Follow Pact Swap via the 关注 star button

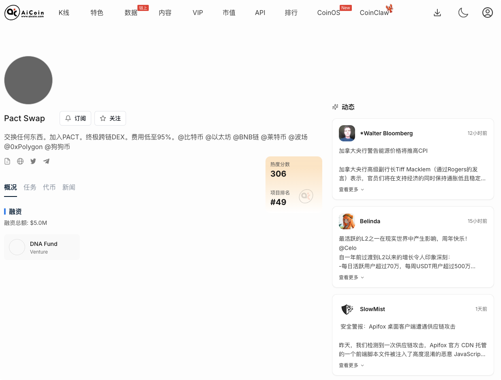tap(110, 118)
